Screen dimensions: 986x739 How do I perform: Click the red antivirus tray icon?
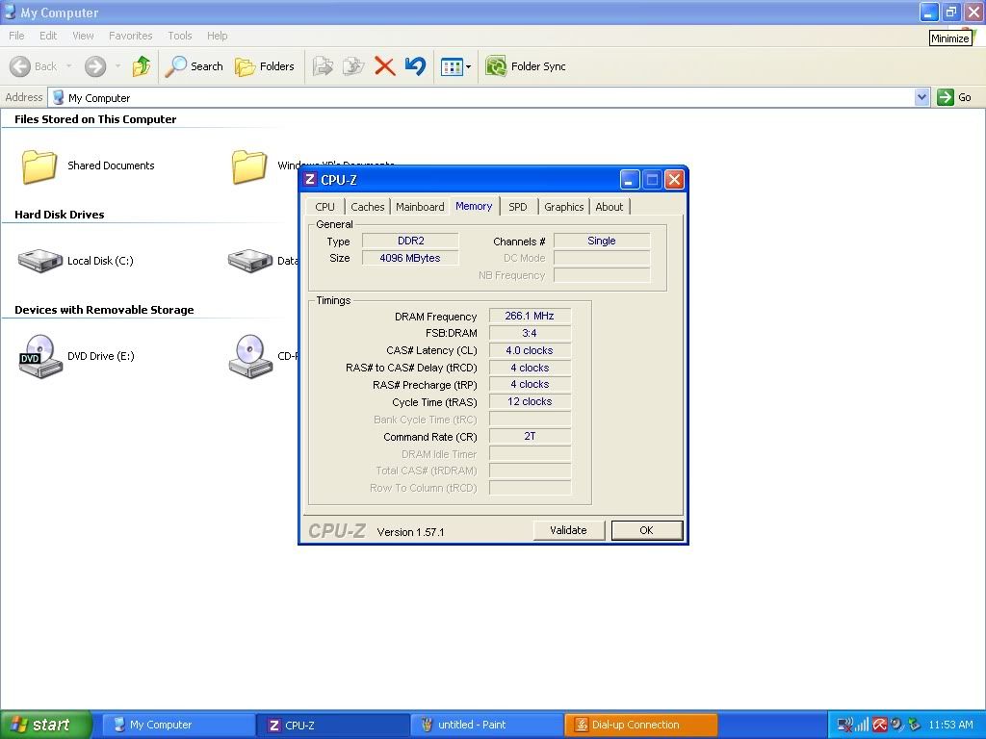point(879,726)
